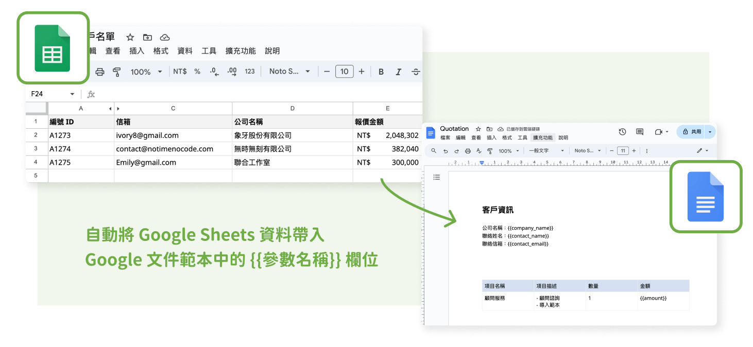
Task: Increase decimal places in Sheets
Action: point(232,72)
